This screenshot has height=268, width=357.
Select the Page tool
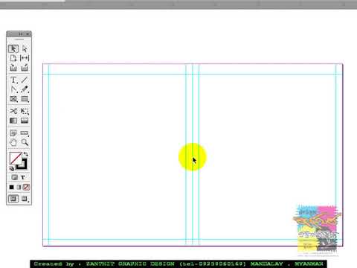point(13,58)
